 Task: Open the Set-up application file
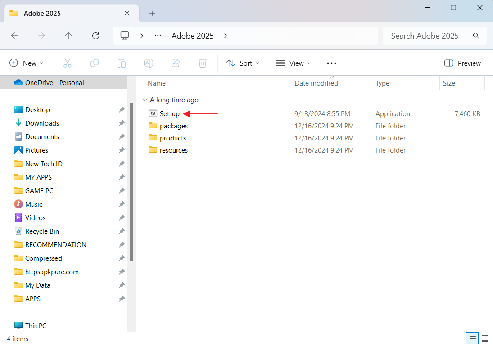click(169, 114)
